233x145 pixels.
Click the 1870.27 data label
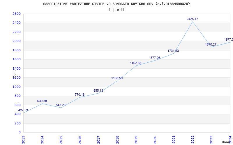[x=211, y=45]
